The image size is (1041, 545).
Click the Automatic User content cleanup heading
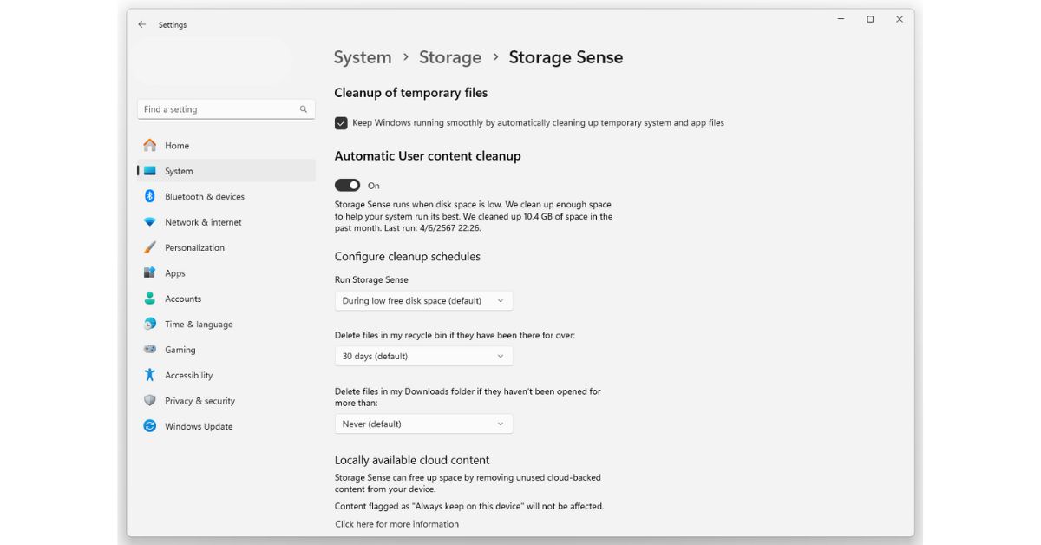(x=428, y=156)
